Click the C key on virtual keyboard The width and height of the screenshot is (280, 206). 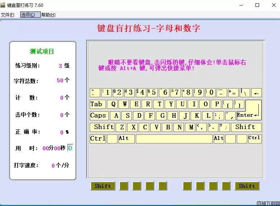144,127
